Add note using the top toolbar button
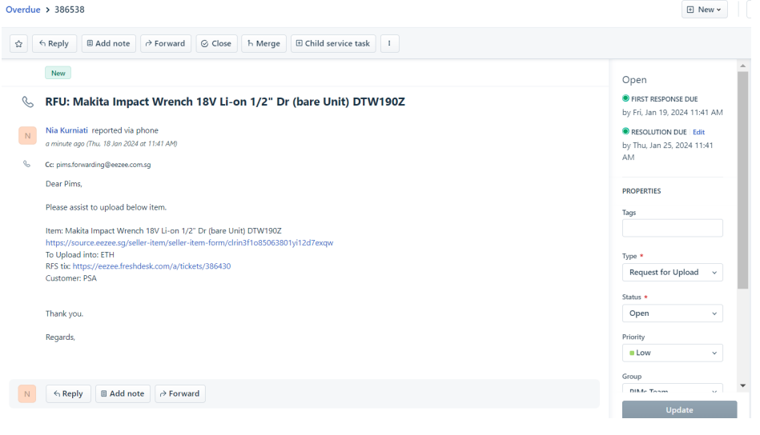Screen dimensions: 760x435 click(109, 43)
